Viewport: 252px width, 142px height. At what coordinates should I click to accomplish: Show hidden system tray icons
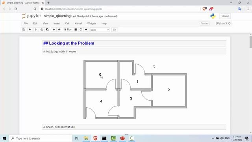[213, 138]
